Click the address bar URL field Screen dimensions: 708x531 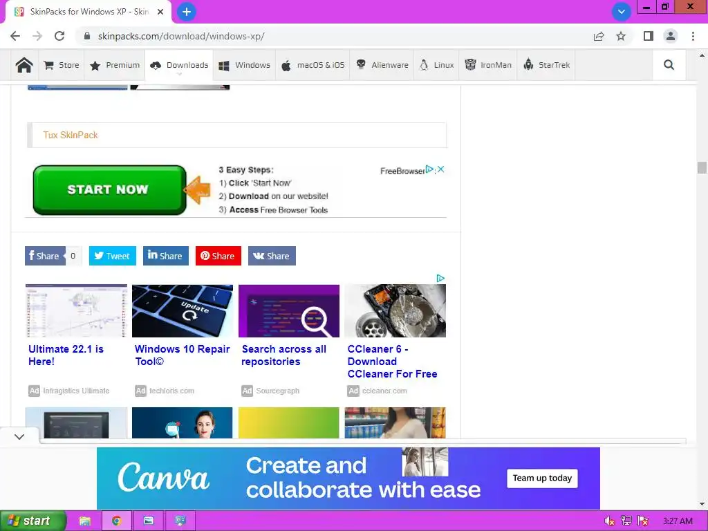pos(334,36)
